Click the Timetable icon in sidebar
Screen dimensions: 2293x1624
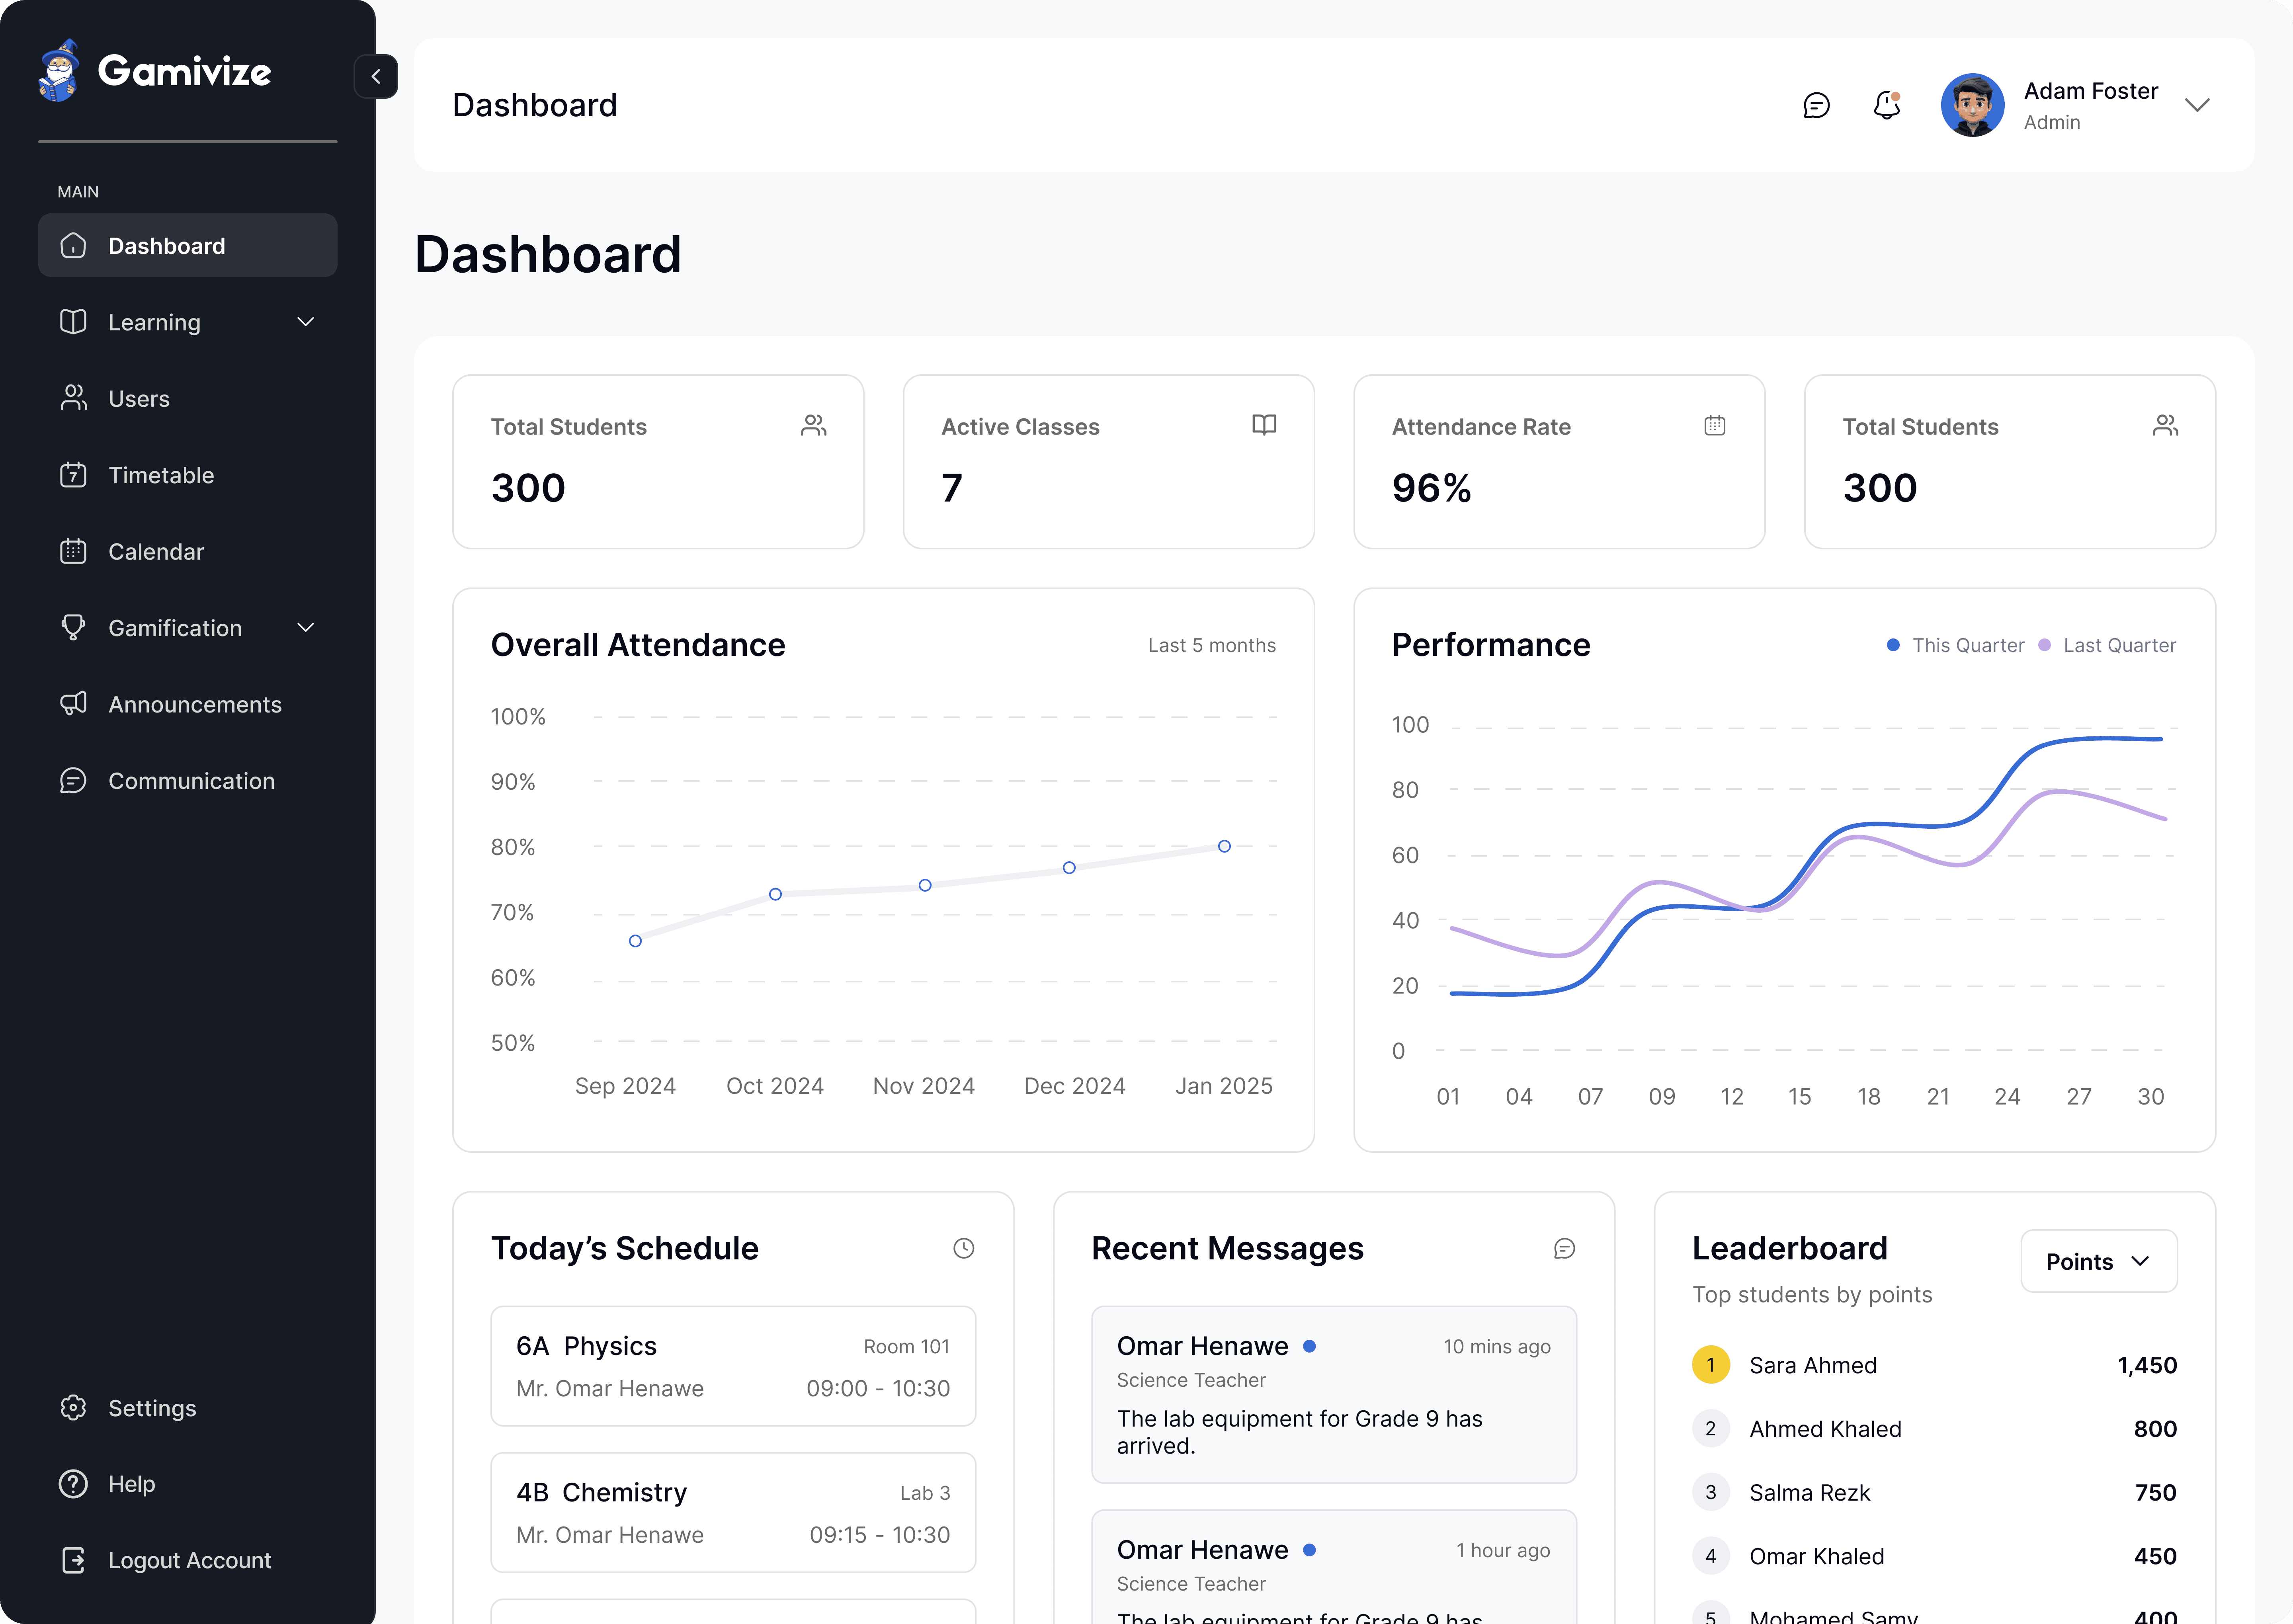click(x=73, y=475)
